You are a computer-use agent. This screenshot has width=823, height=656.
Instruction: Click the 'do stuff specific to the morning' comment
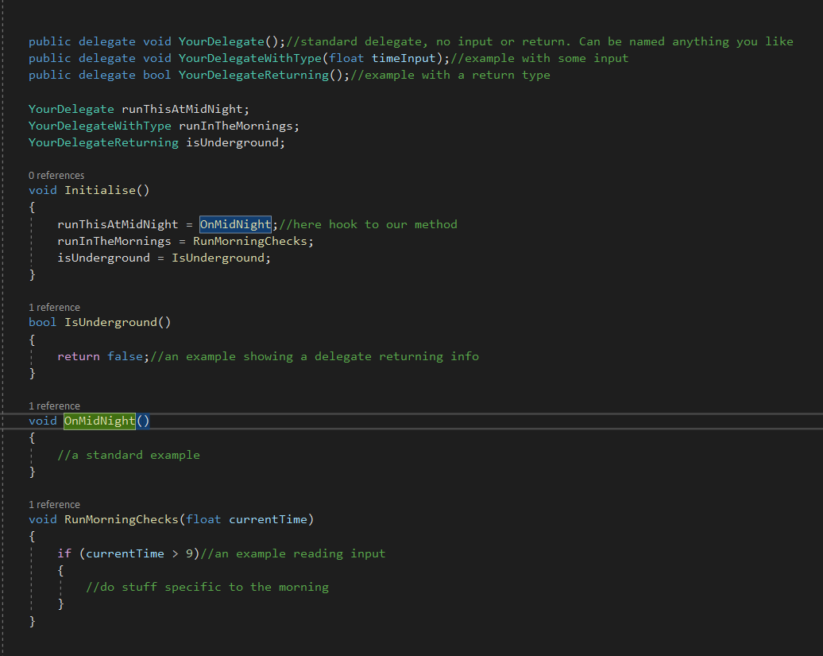(207, 587)
